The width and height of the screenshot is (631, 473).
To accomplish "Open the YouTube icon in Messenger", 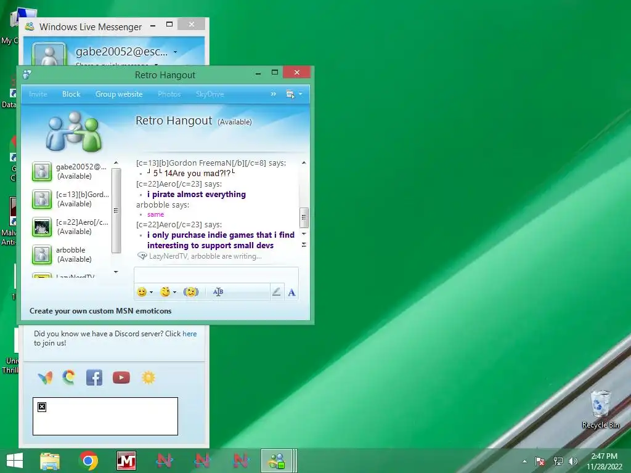I will (121, 378).
